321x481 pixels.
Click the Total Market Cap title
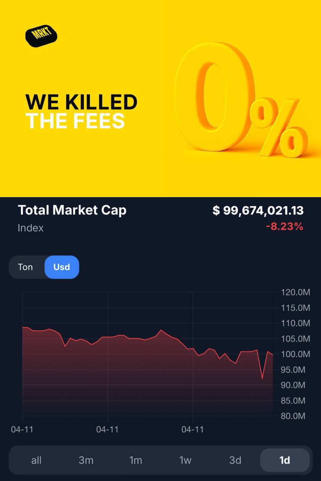(x=72, y=210)
